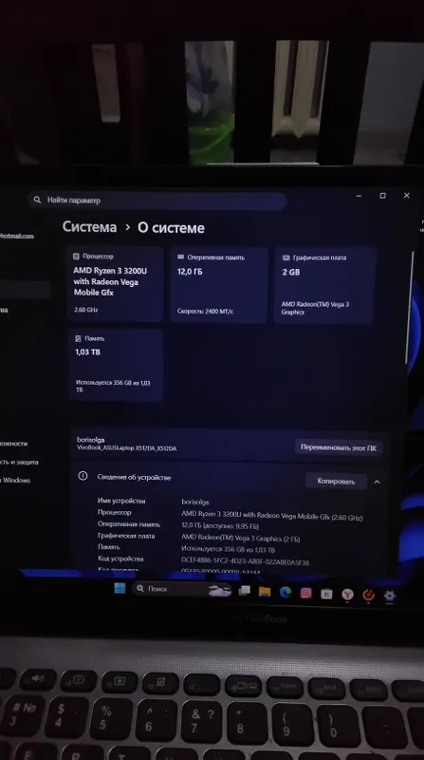This screenshot has height=760, width=424.
Task: Open Task View from the taskbar
Action: pyautogui.click(x=245, y=590)
